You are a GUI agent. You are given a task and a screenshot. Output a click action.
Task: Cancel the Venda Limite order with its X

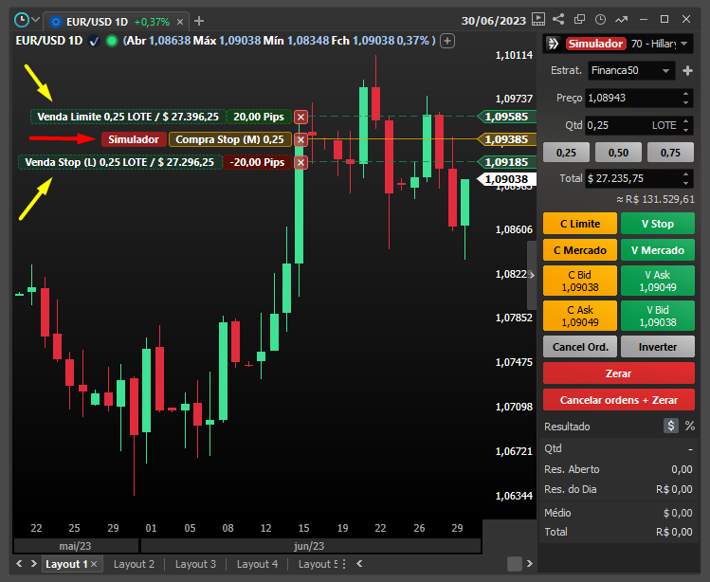pos(300,117)
